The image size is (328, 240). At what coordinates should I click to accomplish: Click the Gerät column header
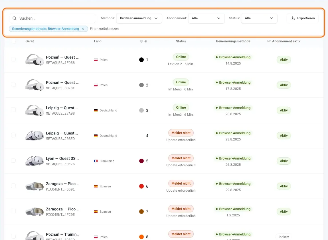(30, 41)
